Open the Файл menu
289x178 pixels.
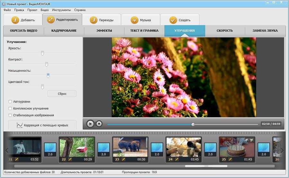pyautogui.click(x=7, y=10)
